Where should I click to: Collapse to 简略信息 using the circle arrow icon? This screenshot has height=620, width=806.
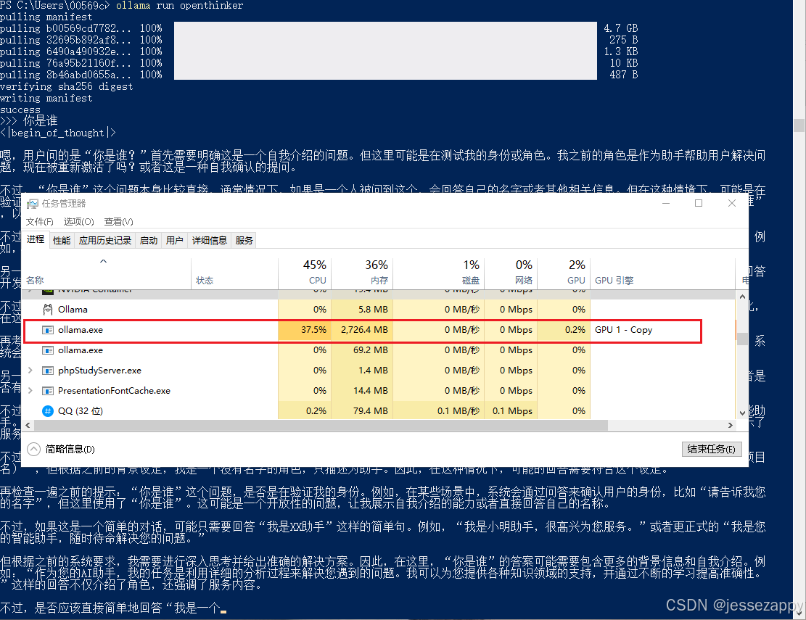(x=33, y=449)
